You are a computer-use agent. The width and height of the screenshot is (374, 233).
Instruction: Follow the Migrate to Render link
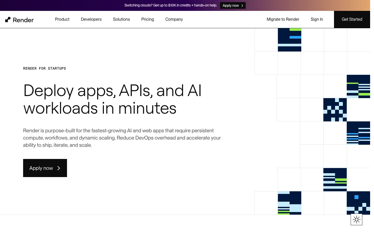(x=283, y=19)
